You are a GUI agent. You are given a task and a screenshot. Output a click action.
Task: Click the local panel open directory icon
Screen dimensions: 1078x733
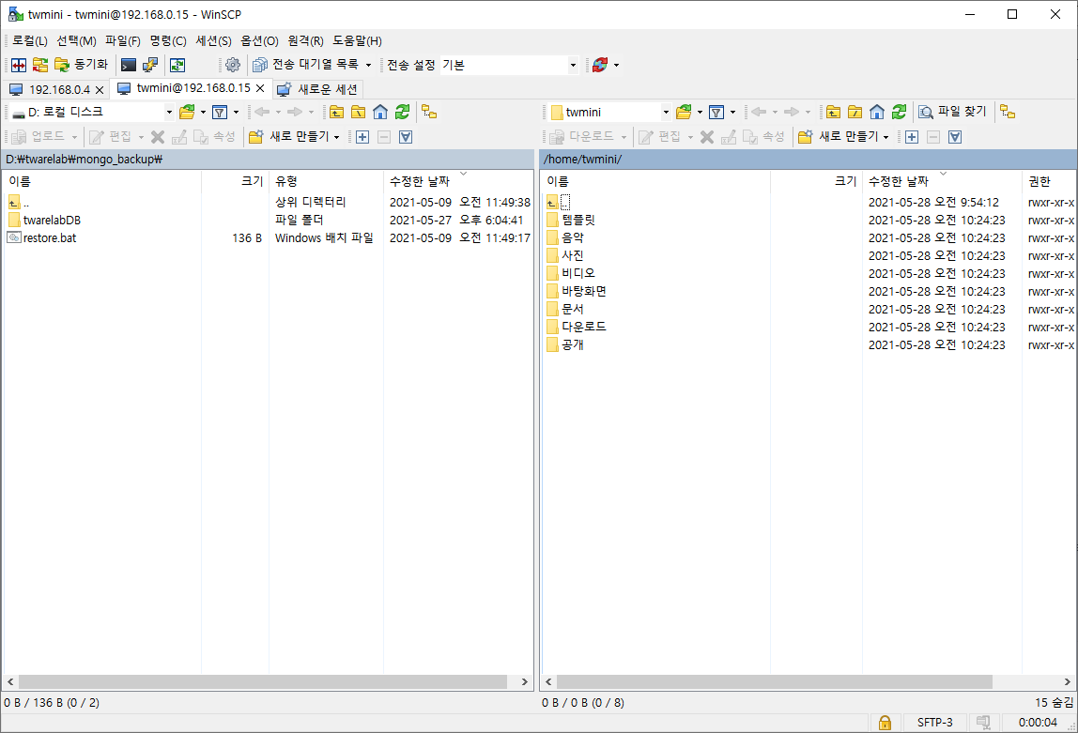point(187,112)
